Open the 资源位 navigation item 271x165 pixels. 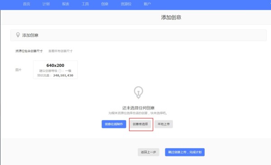126,4
